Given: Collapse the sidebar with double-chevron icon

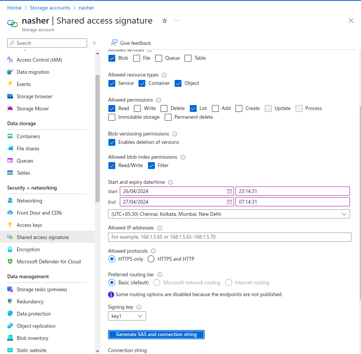Looking at the screenshot, I should coord(94,43).
